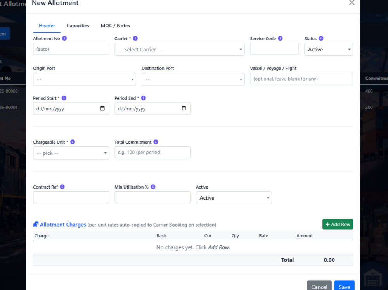Screen dimensions: 388x290
Task: Open the Chargeable Unit pick dropdown
Action: (x=71, y=153)
